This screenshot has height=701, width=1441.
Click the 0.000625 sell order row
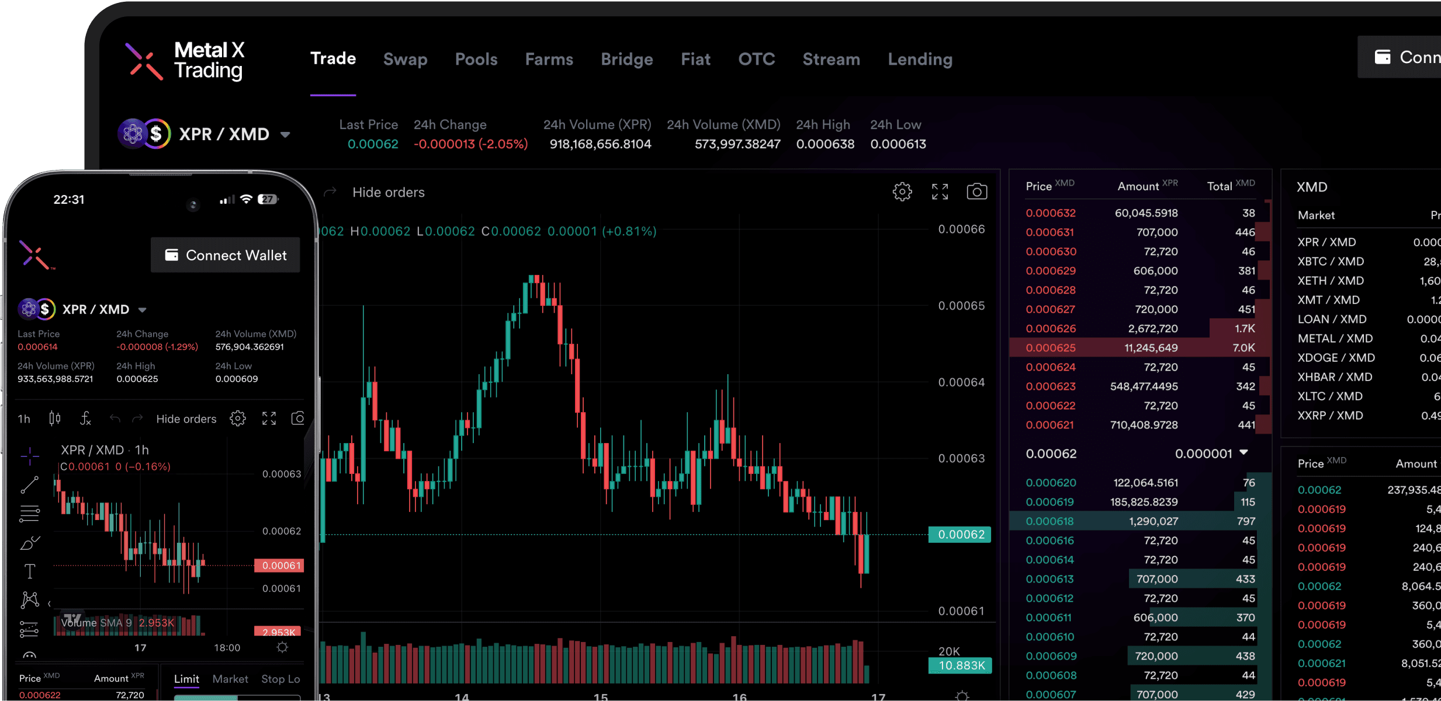[1139, 348]
